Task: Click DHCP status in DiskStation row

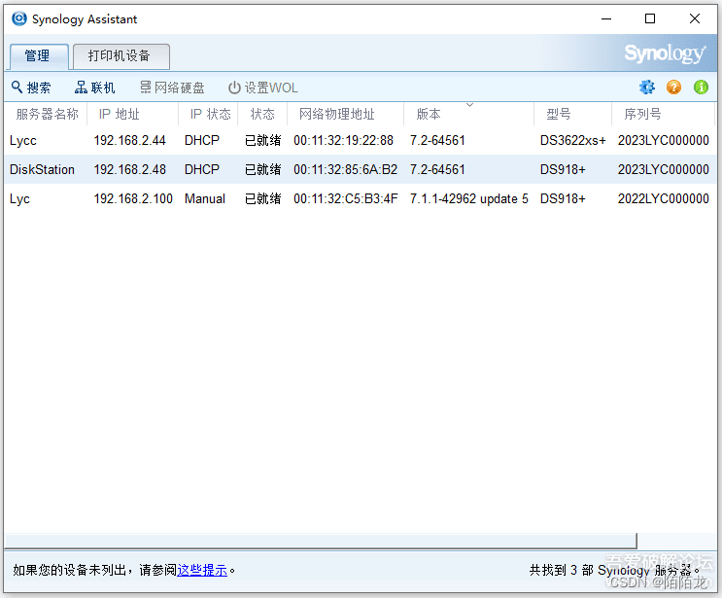Action: [x=202, y=169]
